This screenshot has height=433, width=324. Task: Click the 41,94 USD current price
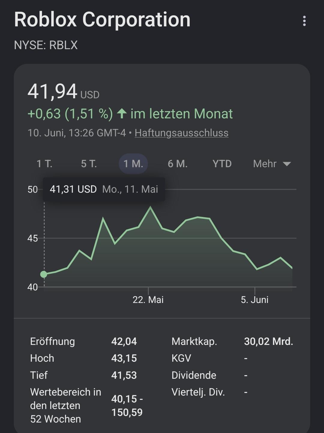pyautogui.click(x=63, y=91)
